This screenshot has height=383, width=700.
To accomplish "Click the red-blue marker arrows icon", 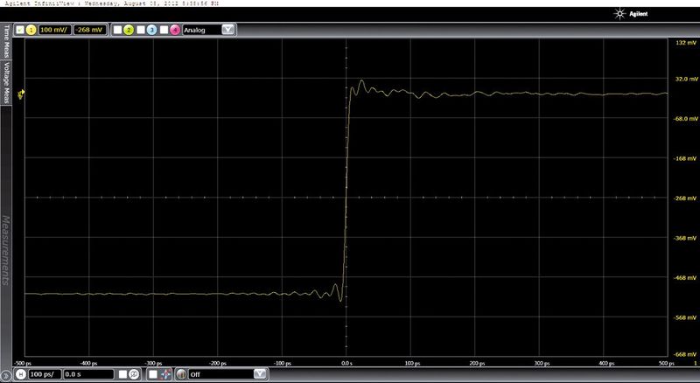I will pos(165,374).
